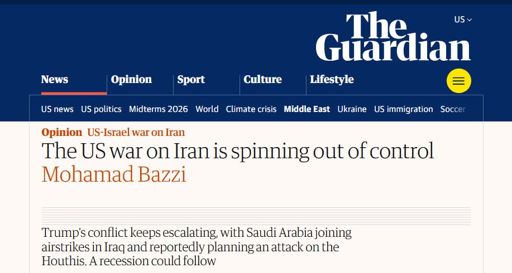Image resolution: width=512 pixels, height=273 pixels.
Task: Go to the Sport section
Action: 191,79
